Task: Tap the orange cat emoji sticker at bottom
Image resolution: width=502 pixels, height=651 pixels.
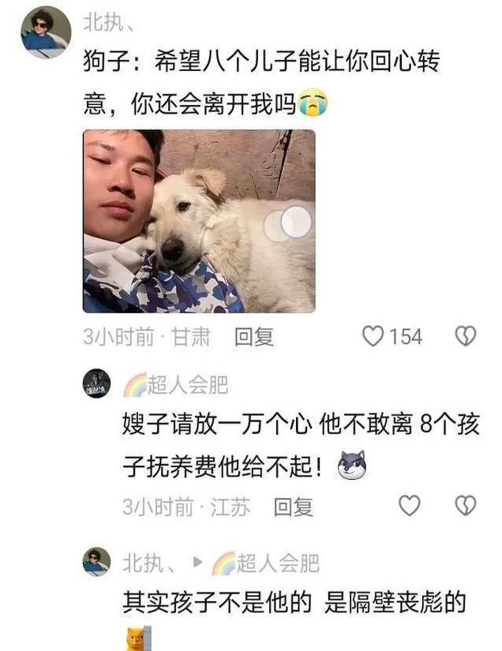Action: (138, 638)
